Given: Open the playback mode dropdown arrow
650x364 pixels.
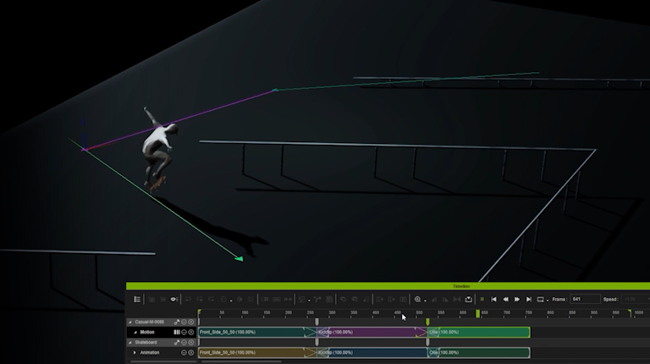Looking at the screenshot, I should (548, 300).
